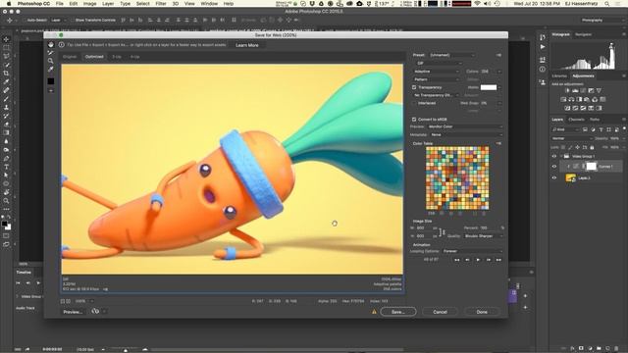Image resolution: width=628 pixels, height=353 pixels.
Task: Select the Horizontal Type tool
Action: pyautogui.click(x=7, y=167)
